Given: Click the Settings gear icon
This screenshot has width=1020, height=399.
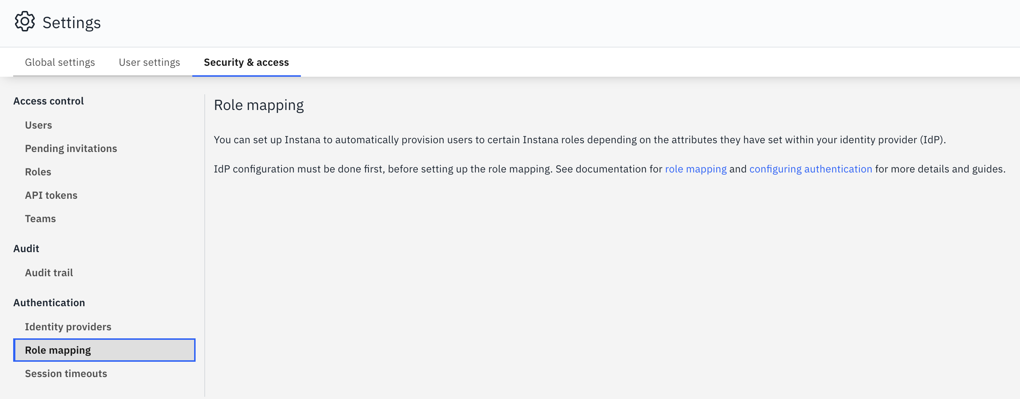Looking at the screenshot, I should (x=24, y=22).
